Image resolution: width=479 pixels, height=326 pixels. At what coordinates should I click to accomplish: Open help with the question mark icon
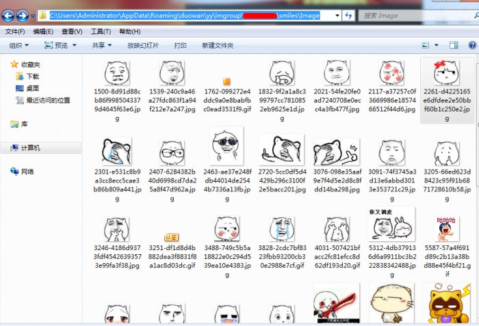pos(472,46)
